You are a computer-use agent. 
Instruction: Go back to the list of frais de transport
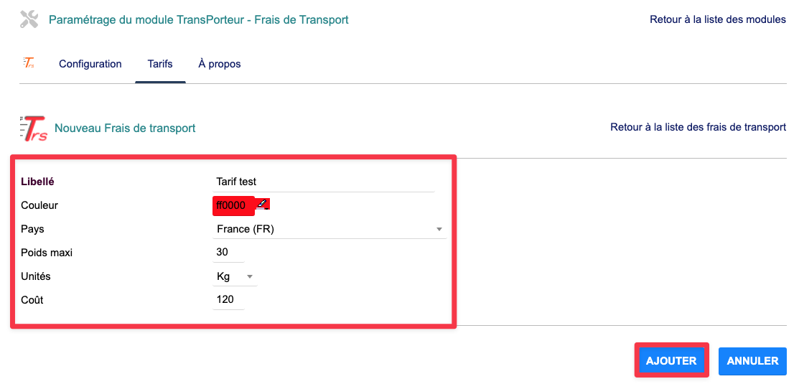click(x=698, y=127)
